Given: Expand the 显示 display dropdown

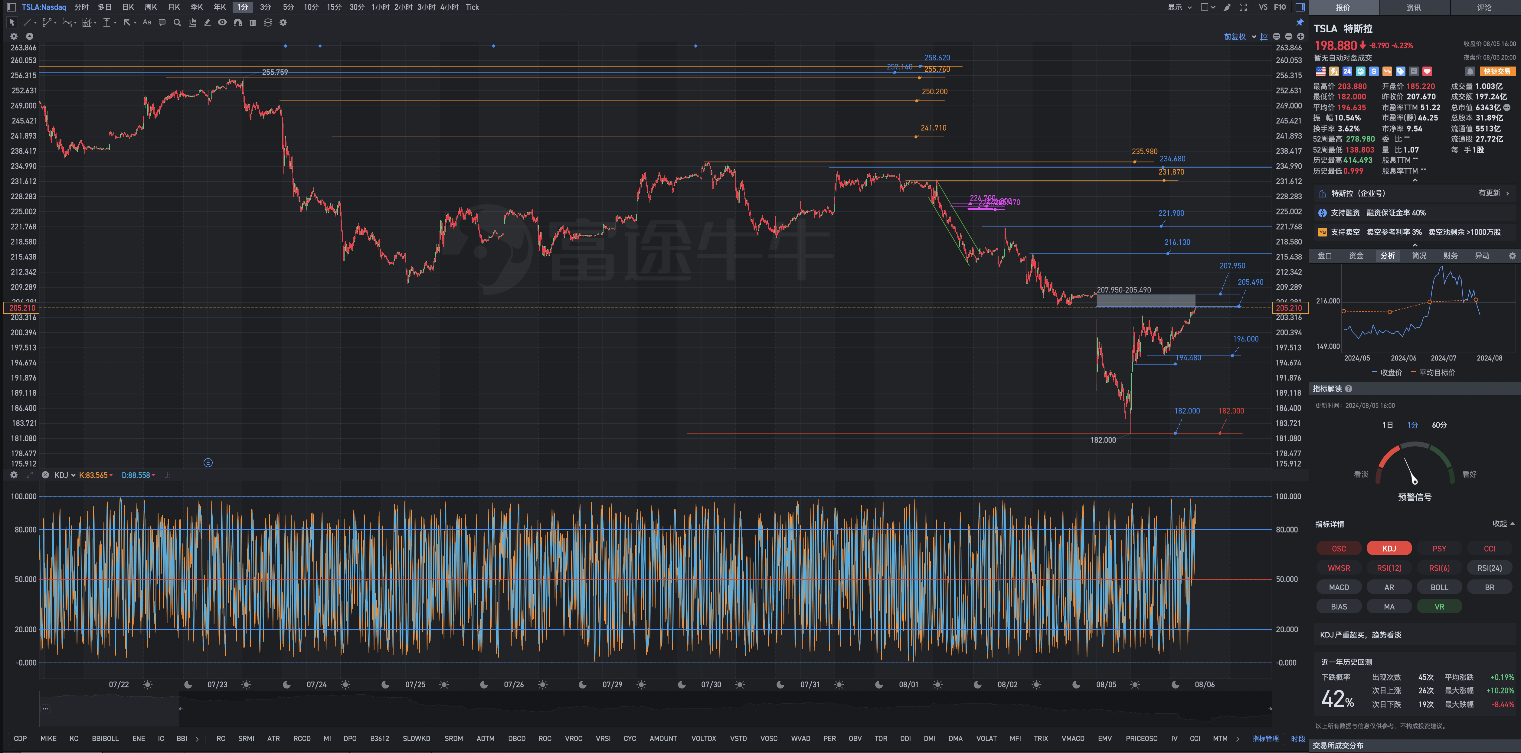Looking at the screenshot, I should [x=1179, y=7].
